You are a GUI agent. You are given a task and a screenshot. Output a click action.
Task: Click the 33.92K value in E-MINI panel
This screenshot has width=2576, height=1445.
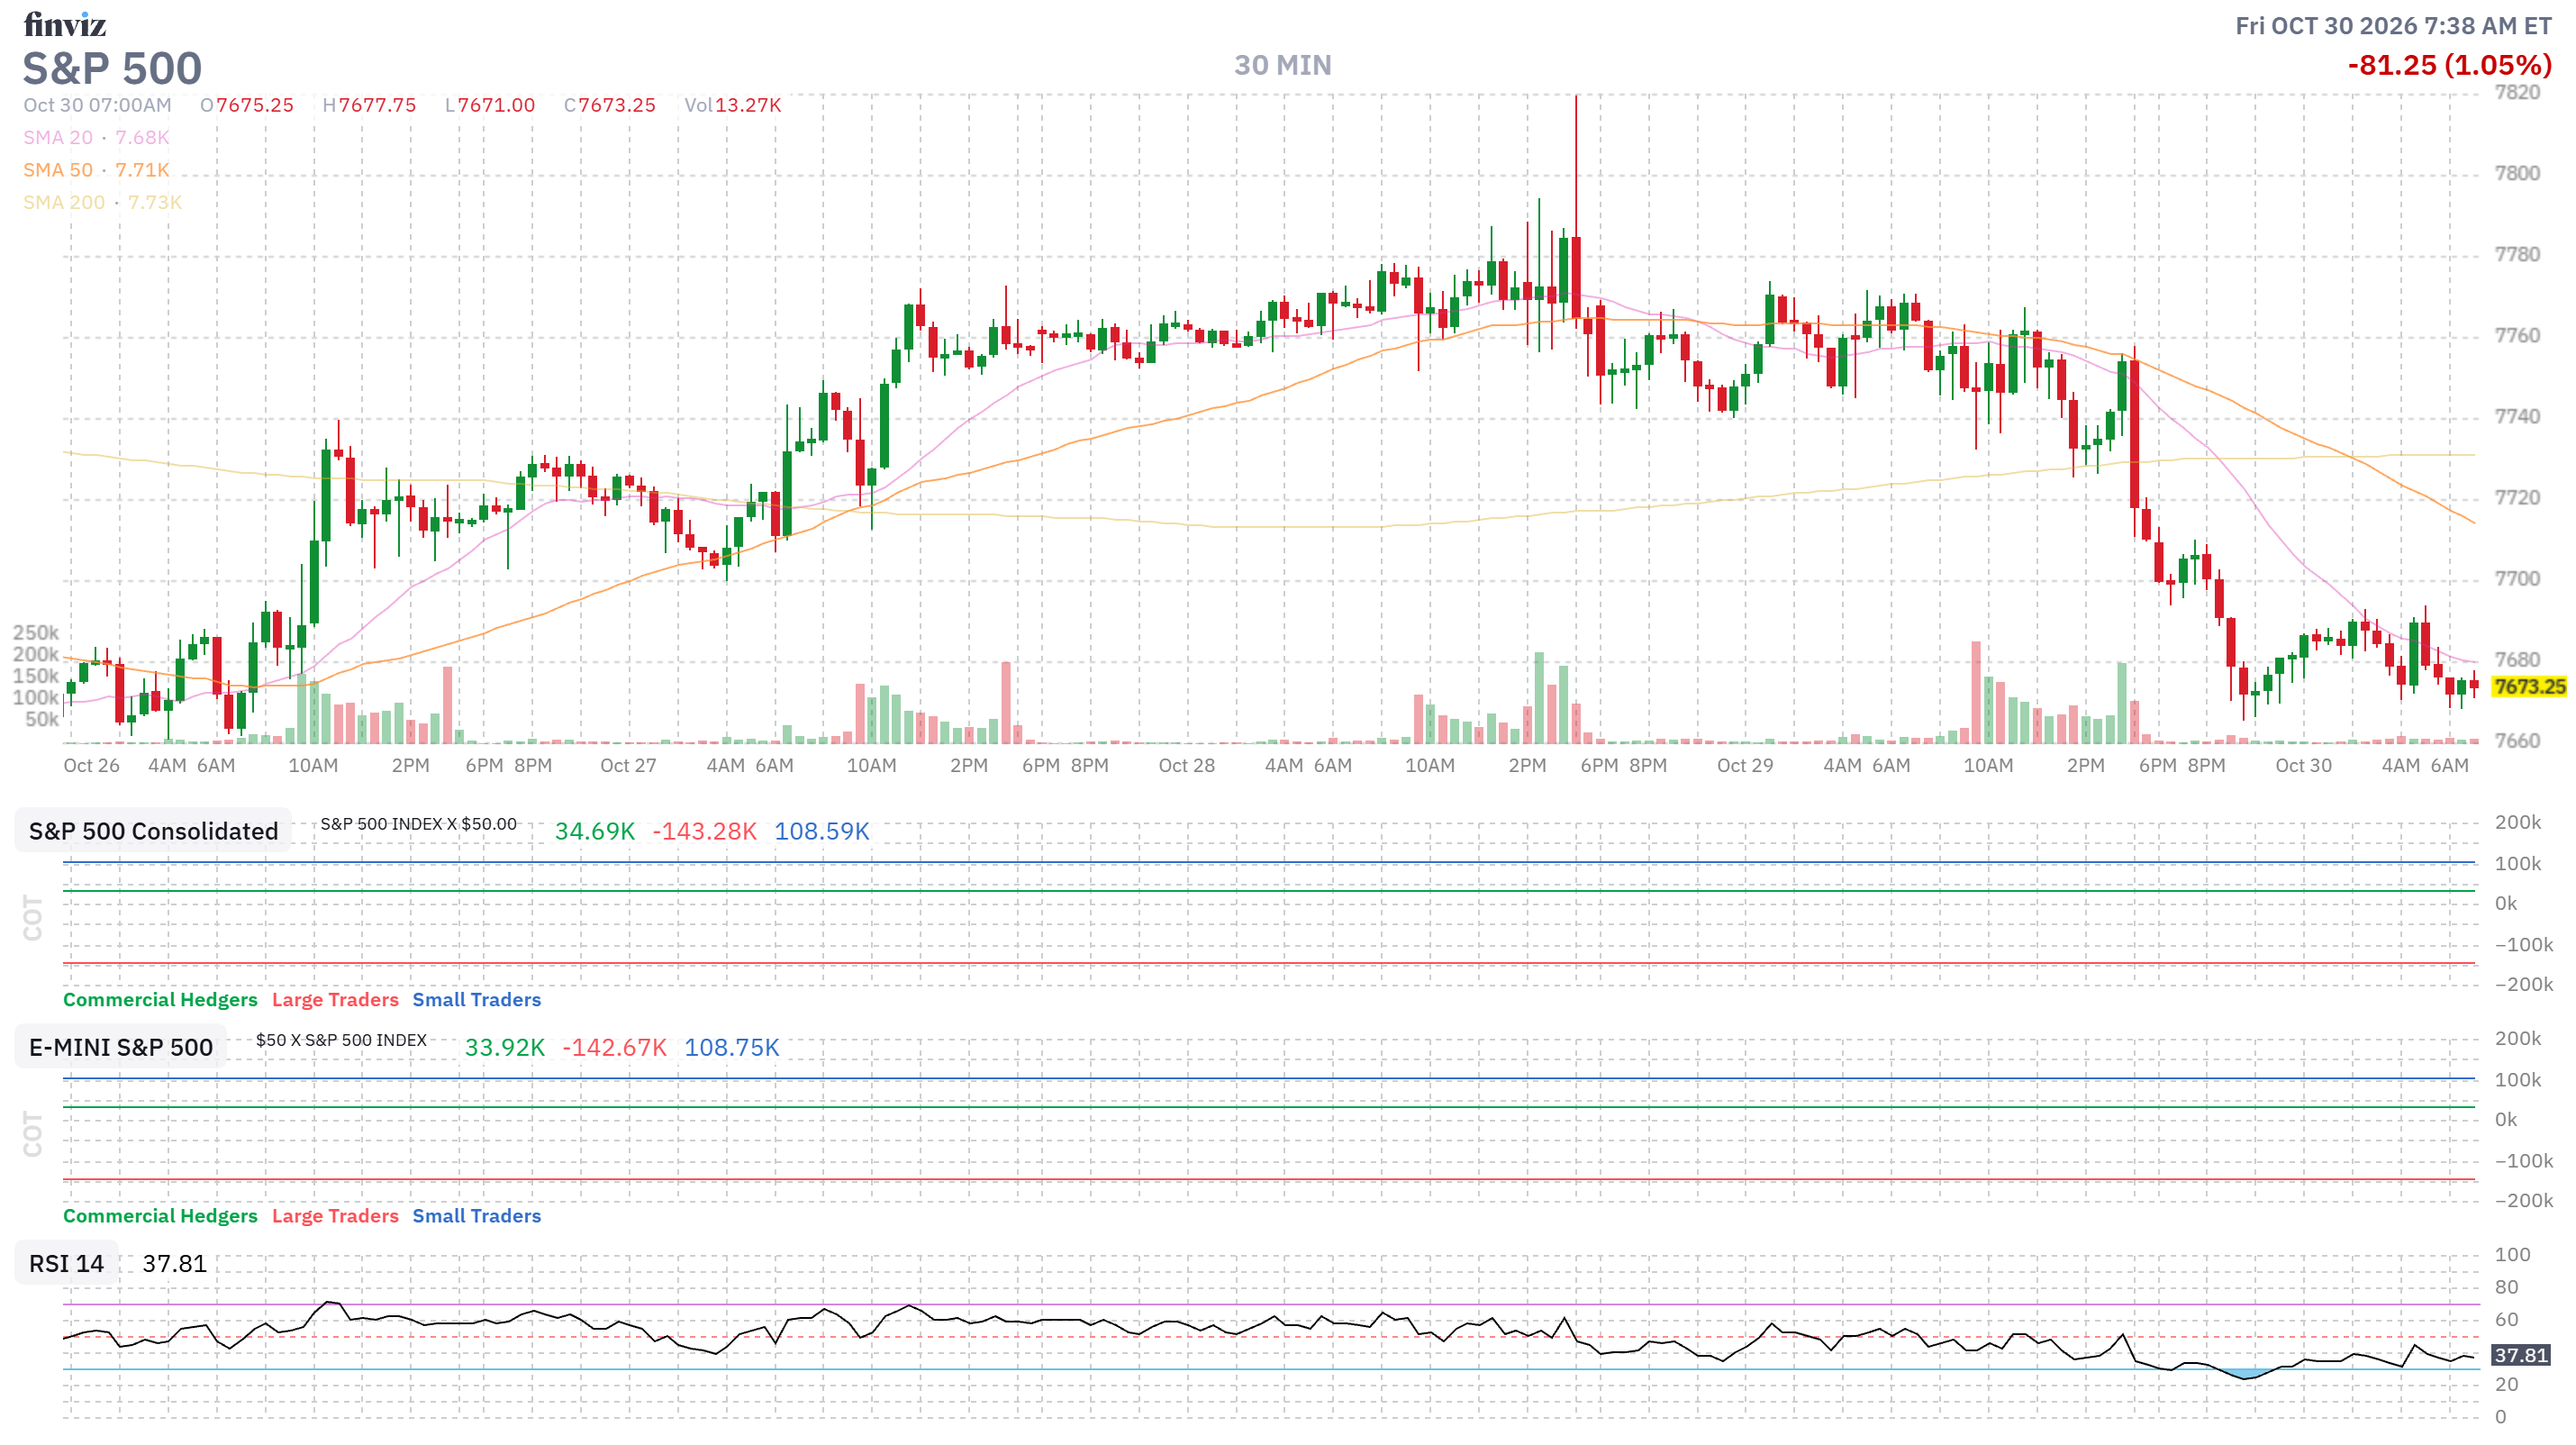click(x=505, y=1047)
